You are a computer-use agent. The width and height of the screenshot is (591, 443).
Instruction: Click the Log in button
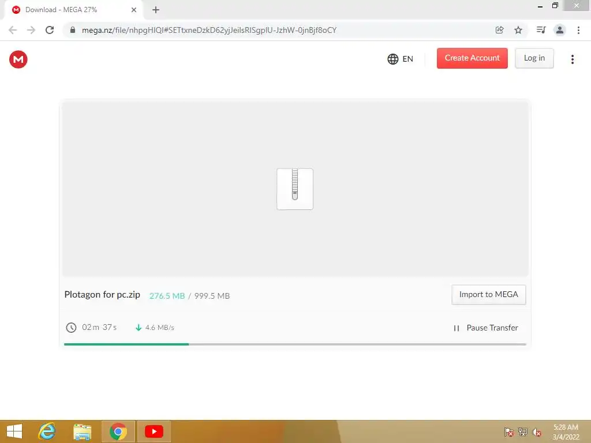(x=534, y=58)
